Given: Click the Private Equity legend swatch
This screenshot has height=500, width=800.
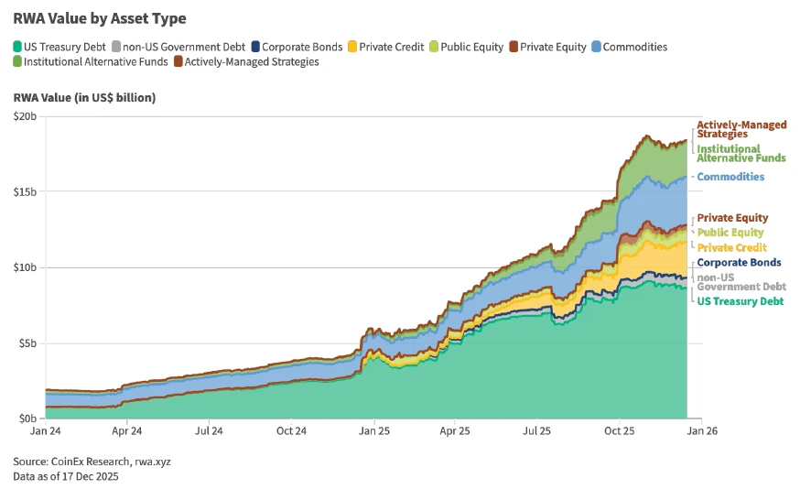Looking at the screenshot, I should point(514,47).
